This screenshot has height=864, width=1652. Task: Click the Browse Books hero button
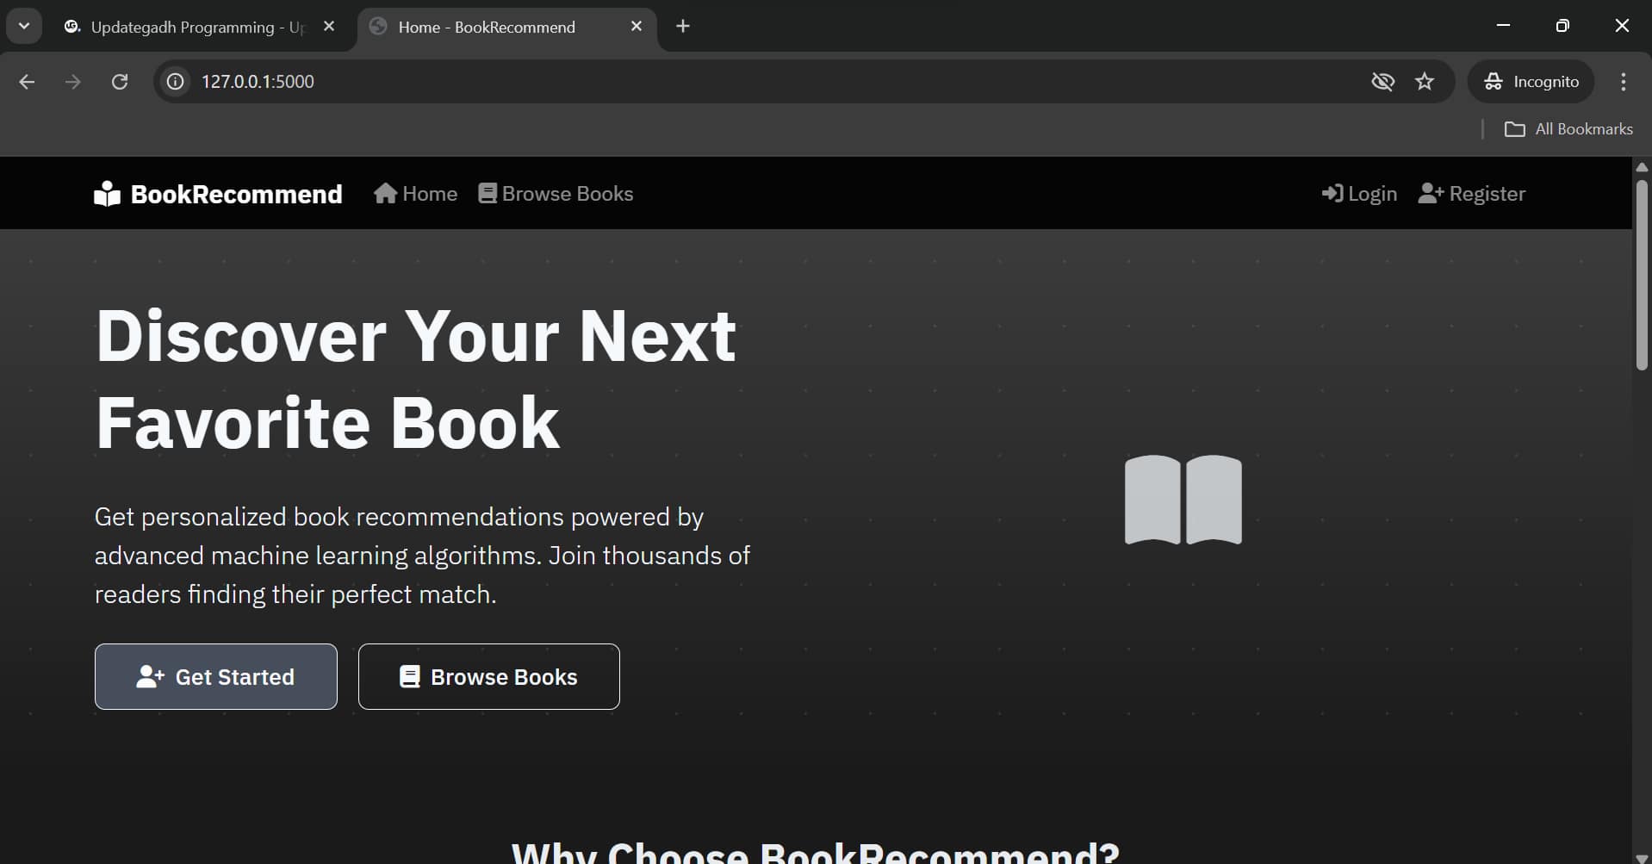(488, 677)
